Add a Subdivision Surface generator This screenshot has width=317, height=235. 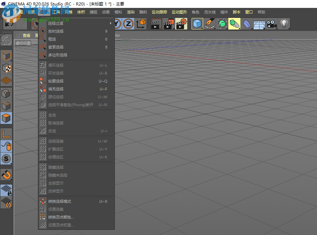point(222,24)
